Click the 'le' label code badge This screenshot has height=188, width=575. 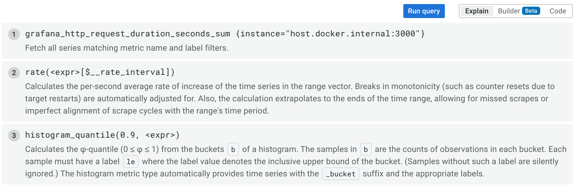click(131, 162)
